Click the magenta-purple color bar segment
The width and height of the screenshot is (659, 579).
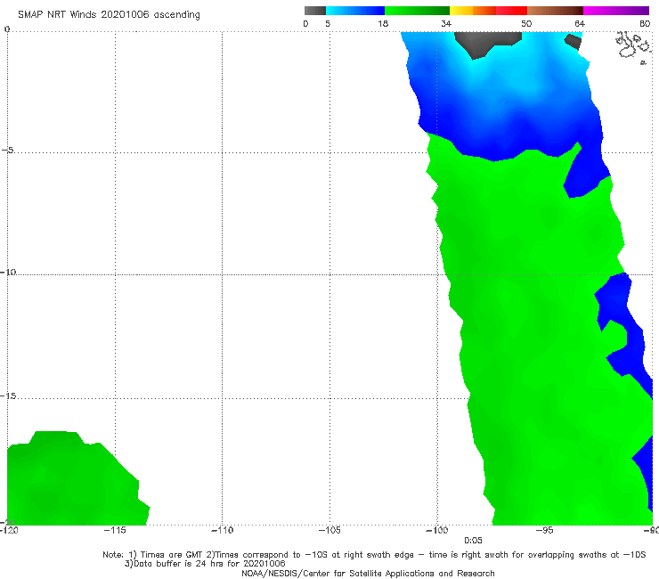616,11
